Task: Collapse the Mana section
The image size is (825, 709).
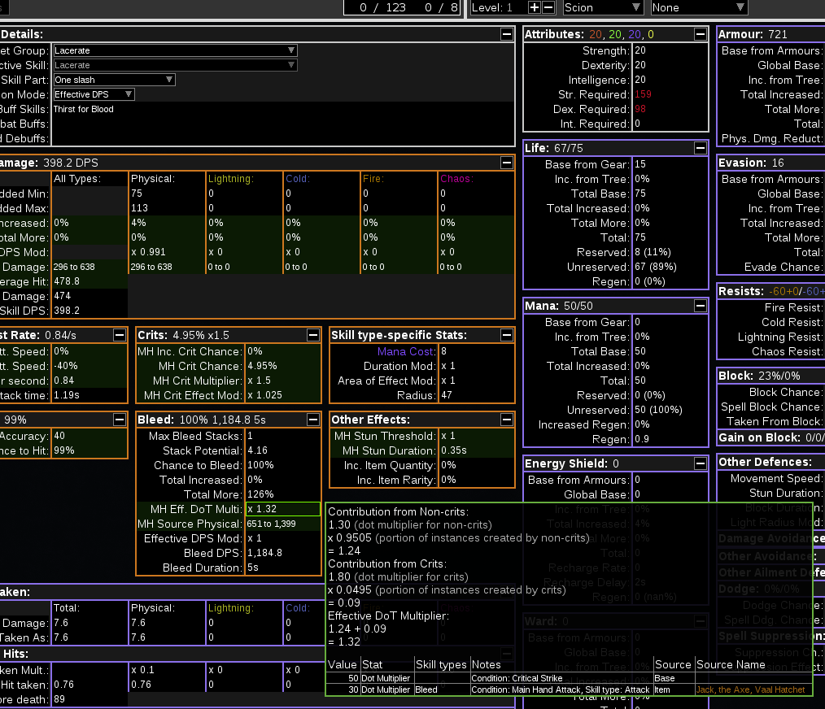Action: pyautogui.click(x=701, y=306)
